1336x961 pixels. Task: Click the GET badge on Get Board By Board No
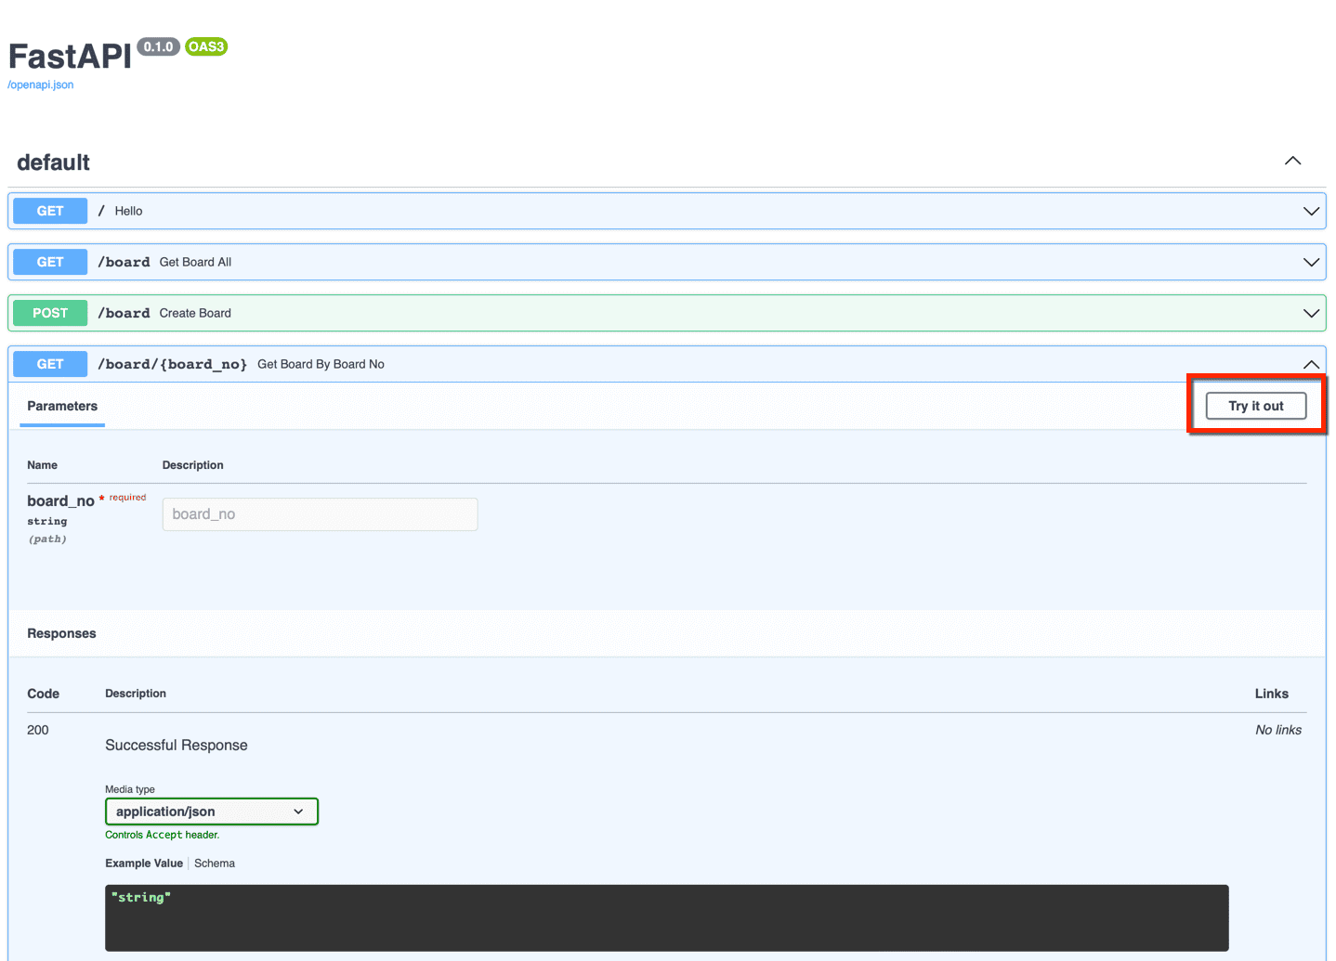49,363
